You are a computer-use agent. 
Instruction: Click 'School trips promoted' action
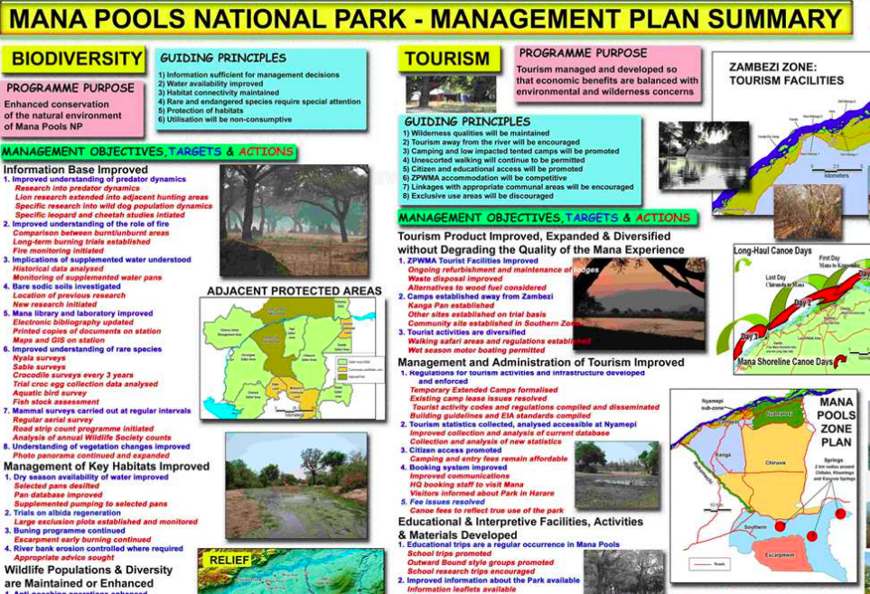(x=449, y=553)
